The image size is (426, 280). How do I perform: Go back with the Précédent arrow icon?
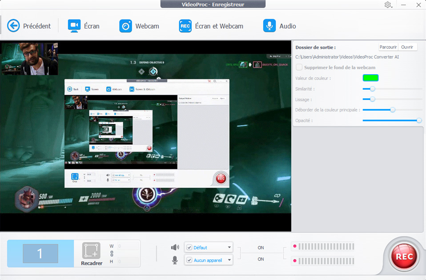pyautogui.click(x=13, y=26)
